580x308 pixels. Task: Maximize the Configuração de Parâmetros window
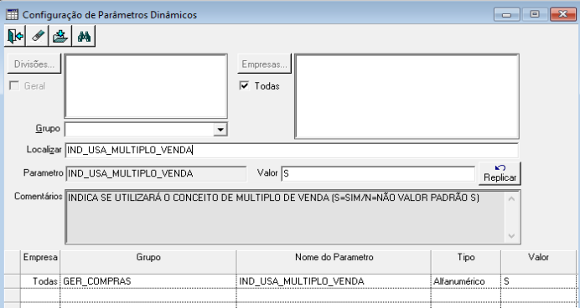point(535,15)
